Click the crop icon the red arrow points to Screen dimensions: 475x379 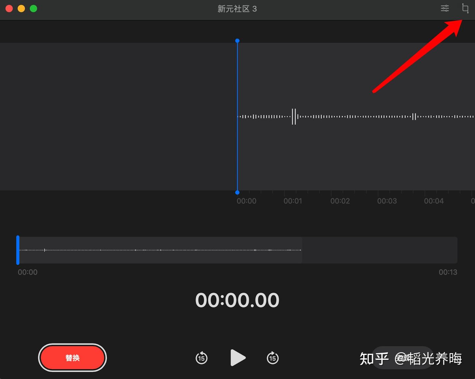tap(465, 8)
